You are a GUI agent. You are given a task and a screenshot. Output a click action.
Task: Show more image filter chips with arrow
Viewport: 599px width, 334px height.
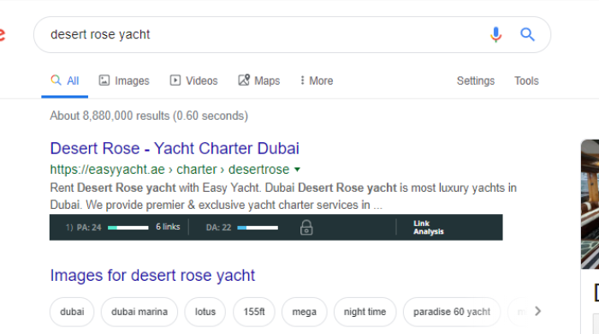tap(537, 311)
